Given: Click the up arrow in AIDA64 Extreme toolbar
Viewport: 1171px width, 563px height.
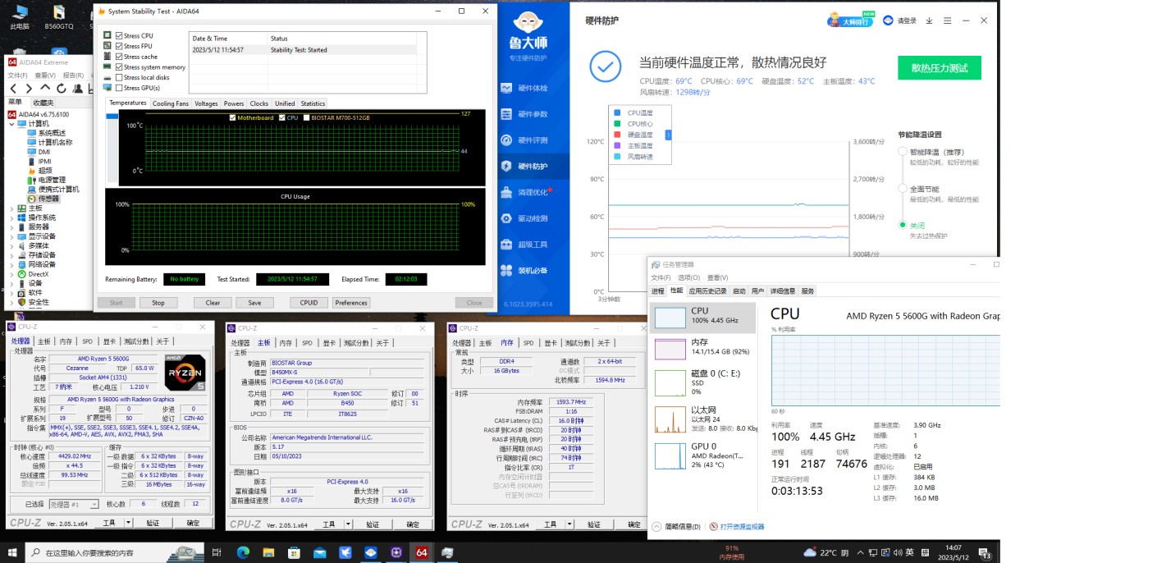Looking at the screenshot, I should click(x=45, y=88).
